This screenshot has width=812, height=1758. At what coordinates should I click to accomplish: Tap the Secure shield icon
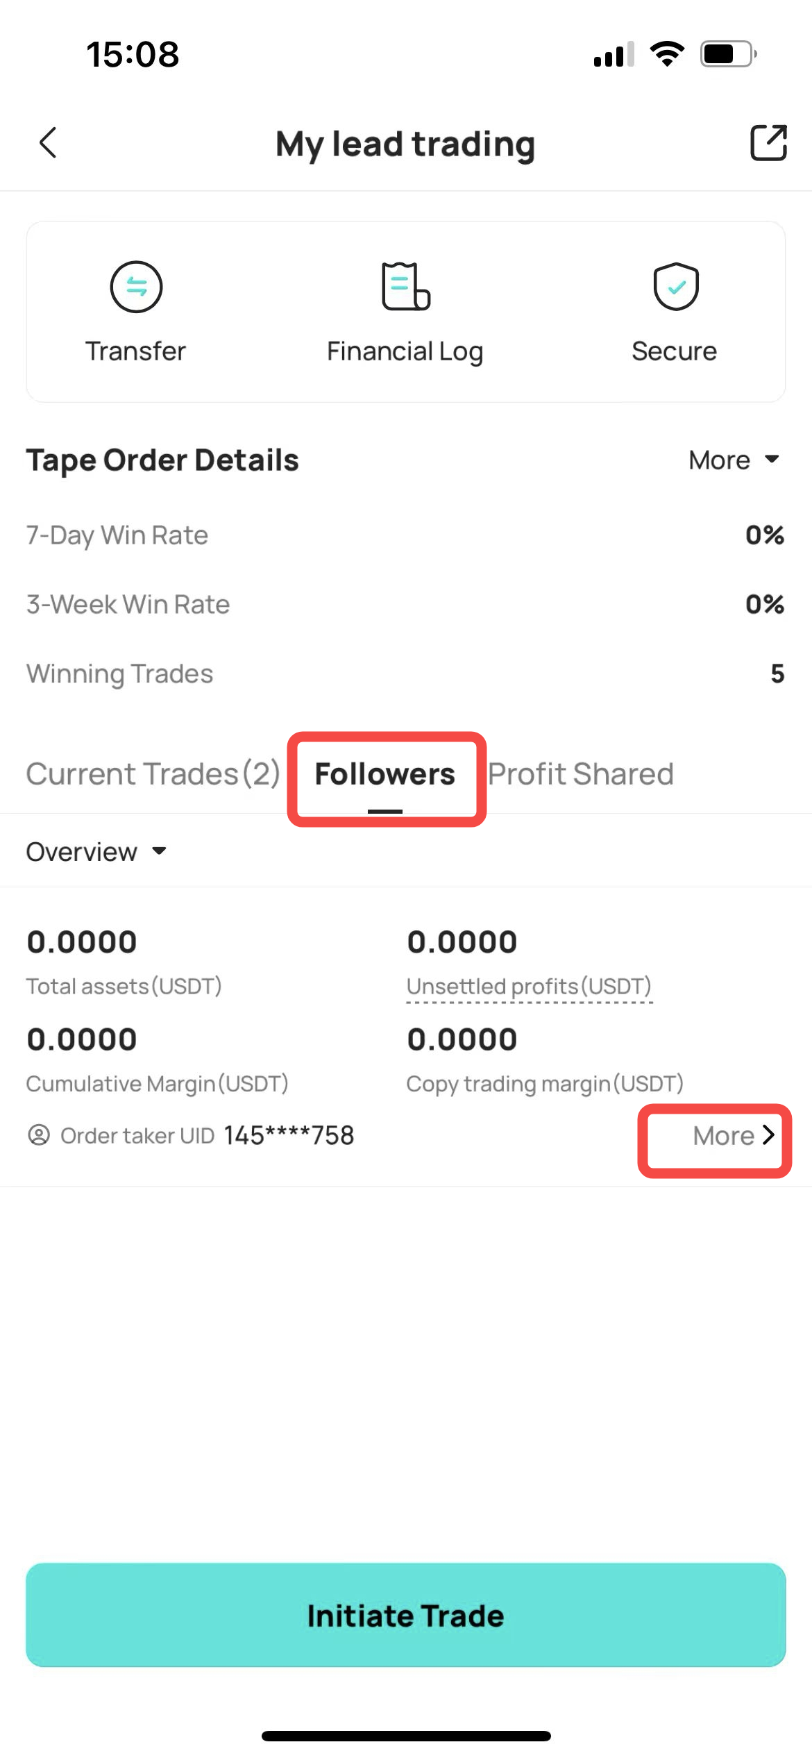[675, 286]
